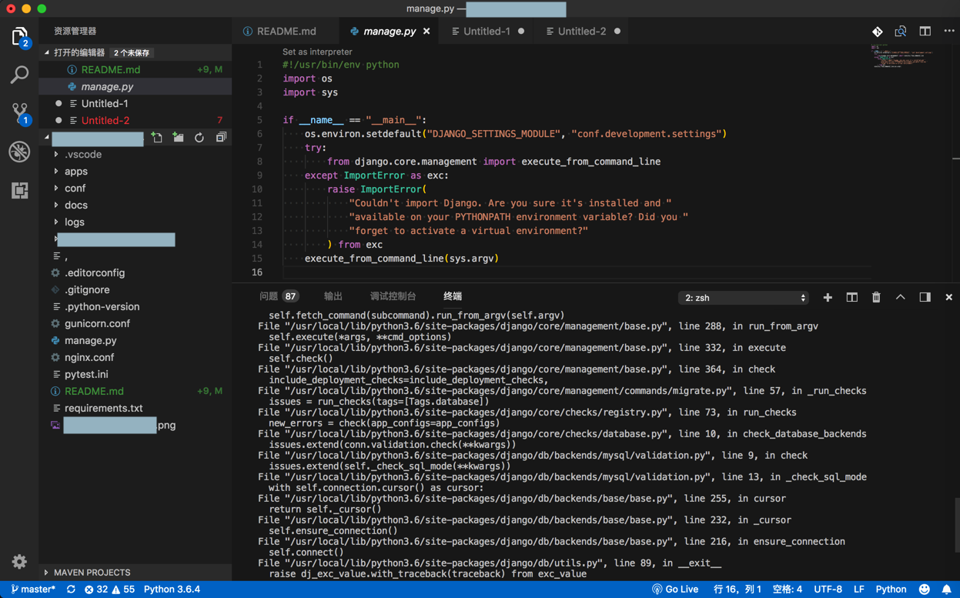Viewport: 960px width, 598px height.
Task: Maximize the panel size with chevron
Action: 900,297
